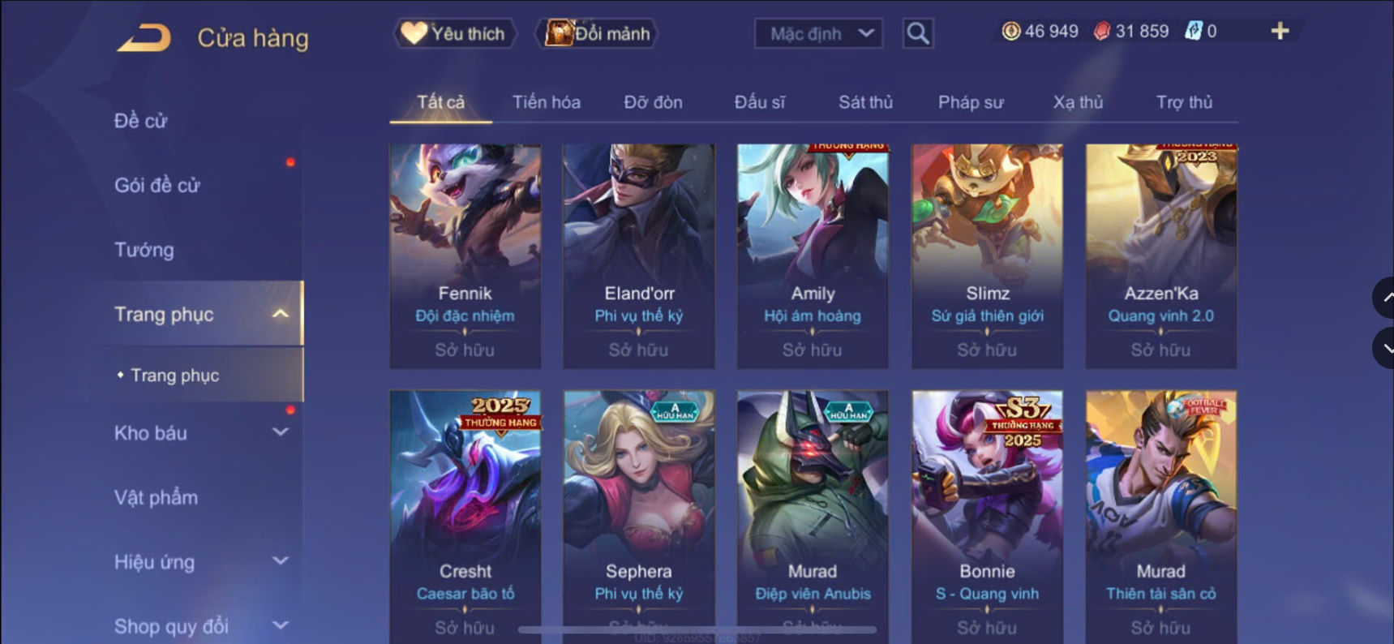This screenshot has height=644, width=1394.
Task: Tap the golden back arrow icon
Action: pos(144,38)
